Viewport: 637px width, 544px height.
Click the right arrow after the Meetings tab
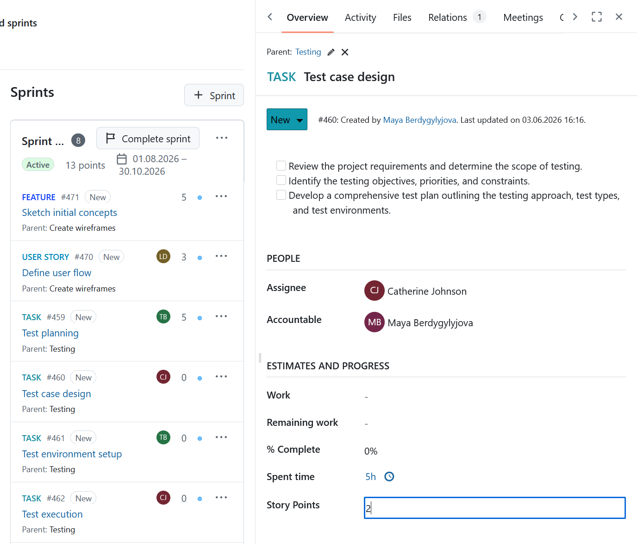tap(575, 17)
